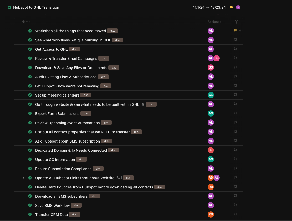This screenshot has height=221, width=292.
Task: Uncheck the Get Access to GHL task
Action: click(x=30, y=49)
